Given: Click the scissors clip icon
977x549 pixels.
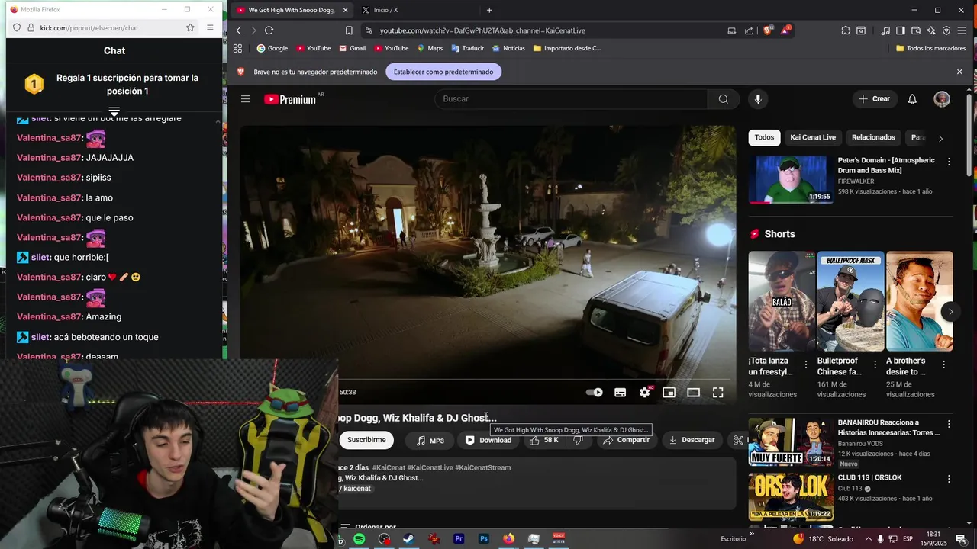Looking at the screenshot, I should click(x=737, y=440).
